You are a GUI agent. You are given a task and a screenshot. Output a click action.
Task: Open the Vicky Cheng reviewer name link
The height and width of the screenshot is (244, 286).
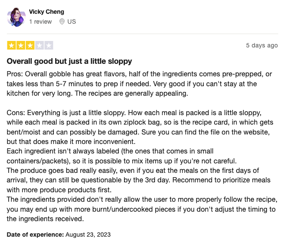(47, 12)
